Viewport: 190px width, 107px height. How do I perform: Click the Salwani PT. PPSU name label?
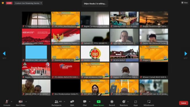[96, 43]
